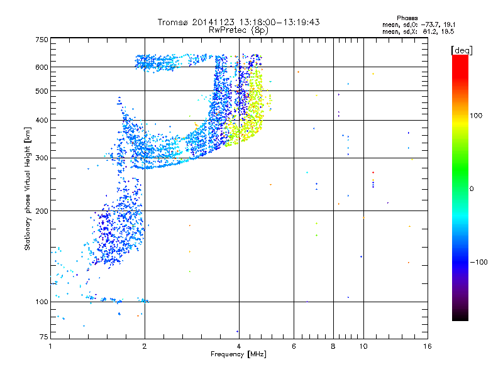Image resolution: width=503 pixels, height=377 pixels.
Task: Click the y-axis tick label "75"
Action: point(44,337)
